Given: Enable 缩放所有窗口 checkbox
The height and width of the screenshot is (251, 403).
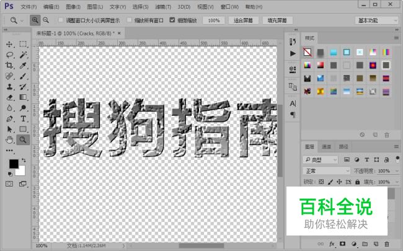Looking at the screenshot, I should point(130,20).
